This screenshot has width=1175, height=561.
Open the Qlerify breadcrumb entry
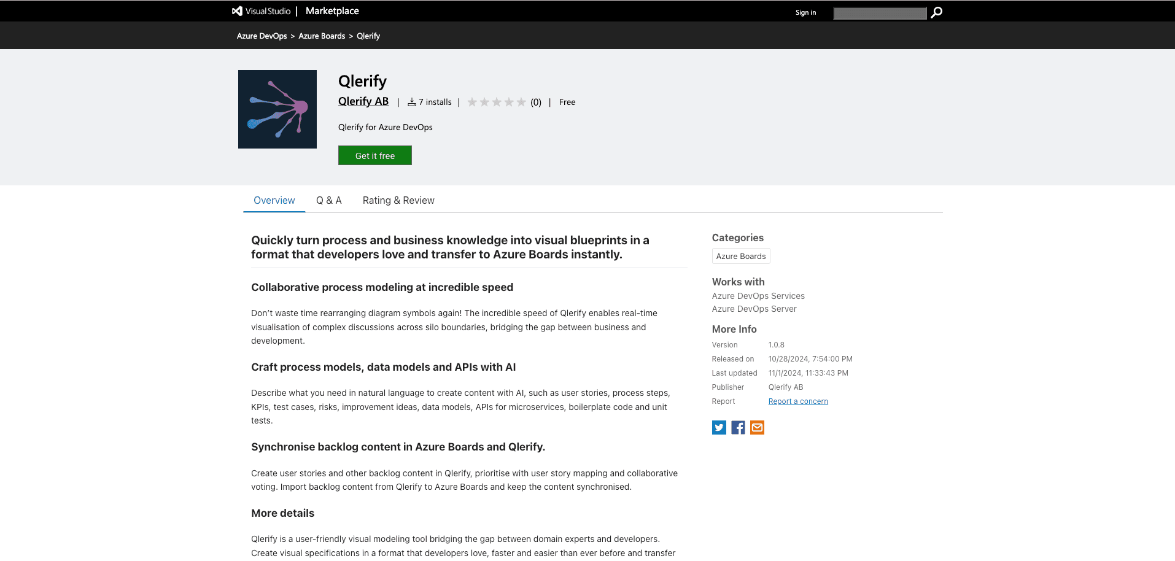pyautogui.click(x=368, y=36)
